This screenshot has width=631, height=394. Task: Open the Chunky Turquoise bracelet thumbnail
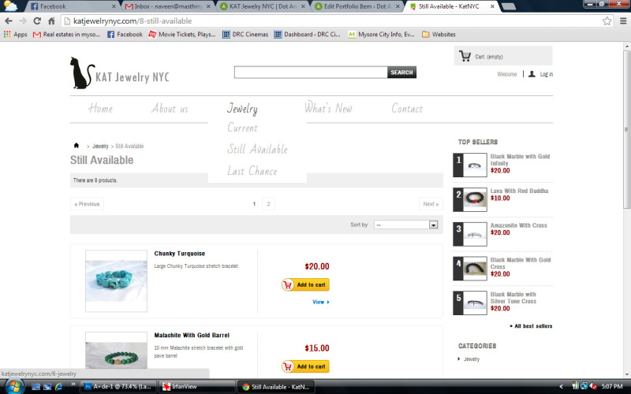tap(116, 281)
